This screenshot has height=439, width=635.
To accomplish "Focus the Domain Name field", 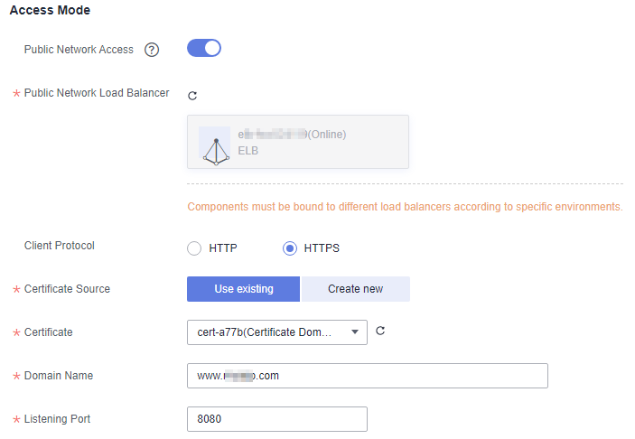I will 368,376.
